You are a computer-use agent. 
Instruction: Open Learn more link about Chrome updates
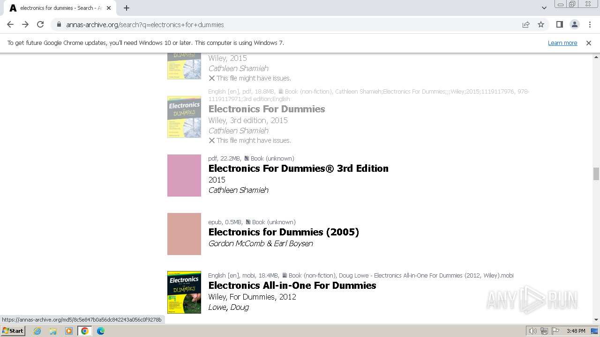562,43
